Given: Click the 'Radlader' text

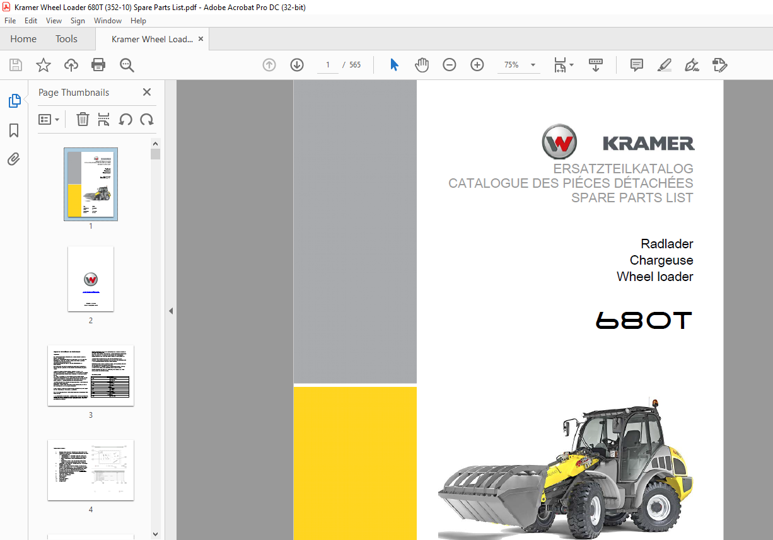Looking at the screenshot, I should (x=667, y=244).
